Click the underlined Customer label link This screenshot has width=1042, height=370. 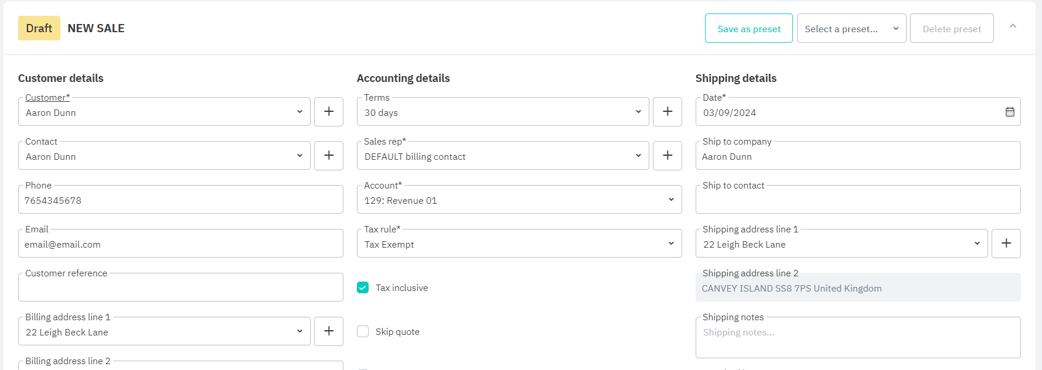tap(47, 98)
